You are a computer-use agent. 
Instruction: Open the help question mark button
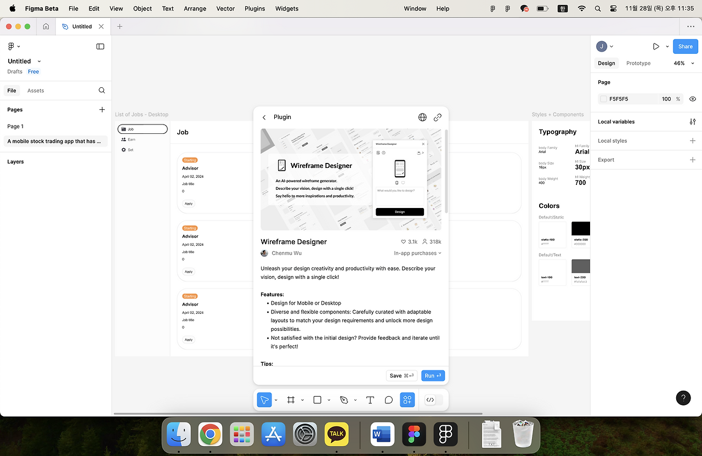tap(683, 398)
